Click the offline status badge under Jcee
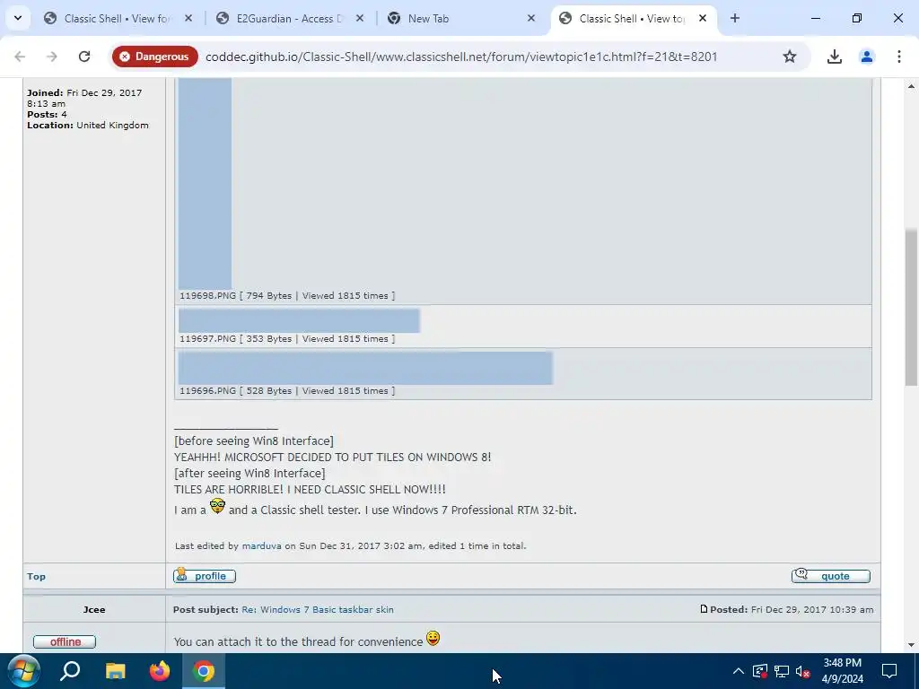This screenshot has width=919, height=689. [65, 641]
